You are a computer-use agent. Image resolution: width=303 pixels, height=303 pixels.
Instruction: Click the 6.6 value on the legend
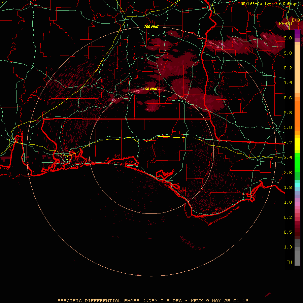click(x=288, y=98)
